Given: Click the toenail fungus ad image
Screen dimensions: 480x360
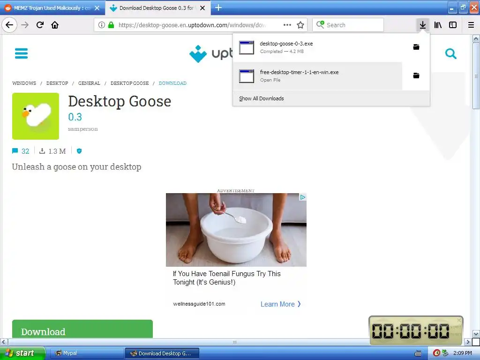Looking at the screenshot, I should click(236, 230).
